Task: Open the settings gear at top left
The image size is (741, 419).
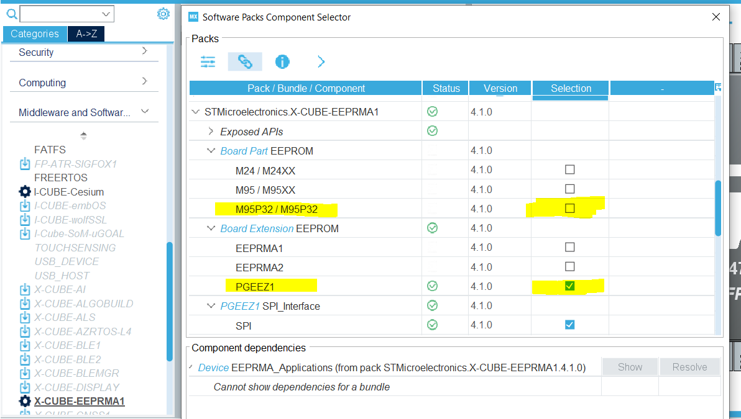Action: point(163,13)
